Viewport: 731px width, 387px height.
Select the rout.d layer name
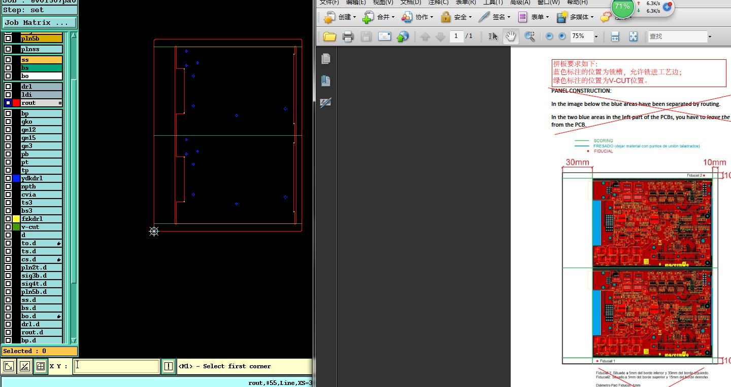[42, 332]
